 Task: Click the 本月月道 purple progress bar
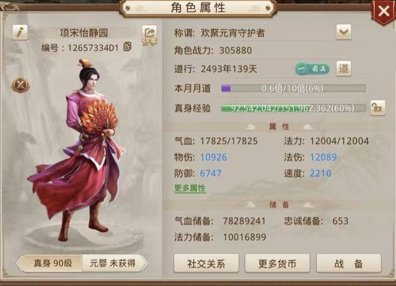click(x=293, y=88)
